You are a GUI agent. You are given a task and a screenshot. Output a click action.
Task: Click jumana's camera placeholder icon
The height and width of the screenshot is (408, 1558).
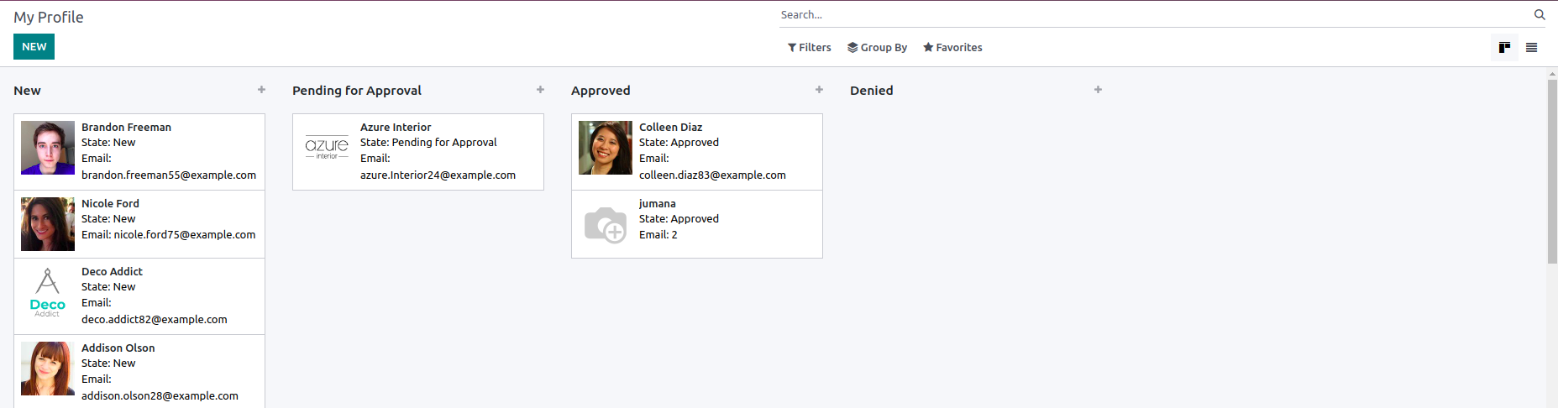[x=605, y=225]
